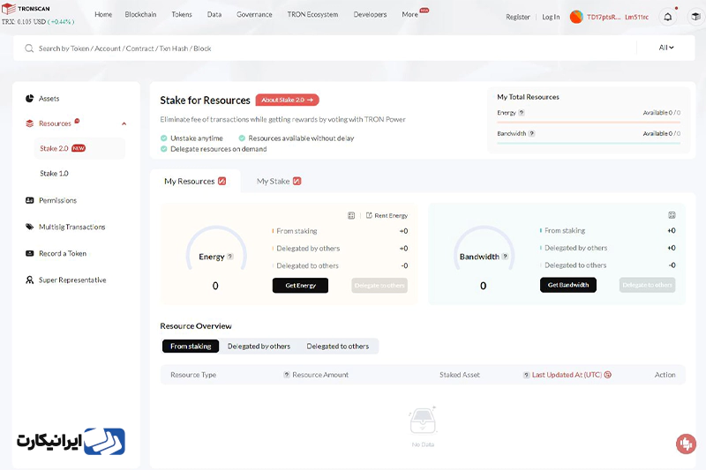
Task: Click the help icon next to Energy in My Total Resources
Action: 522,113
